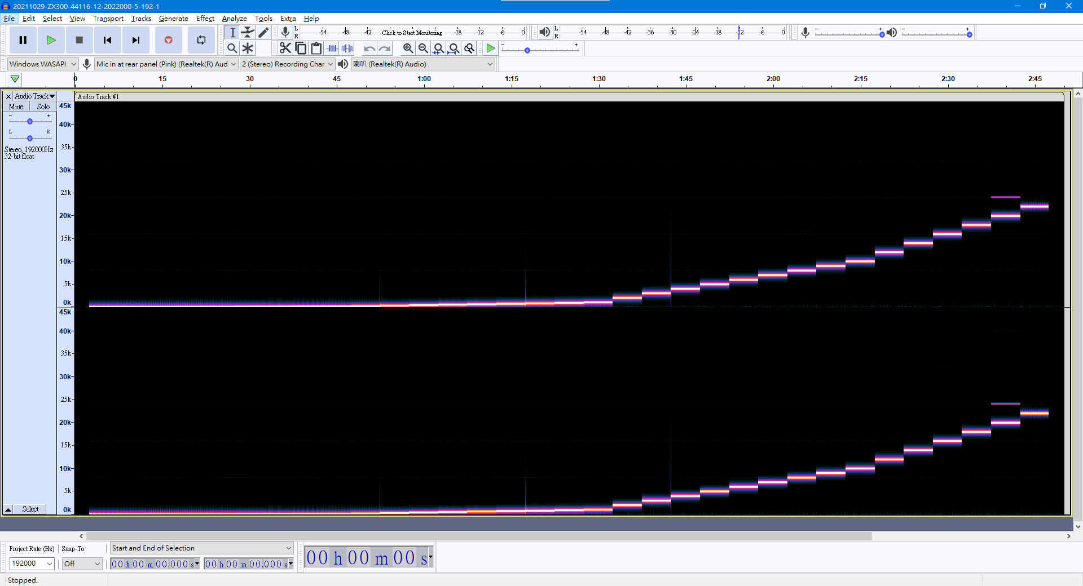Click Click to Start Monitoring meter text

coord(412,33)
